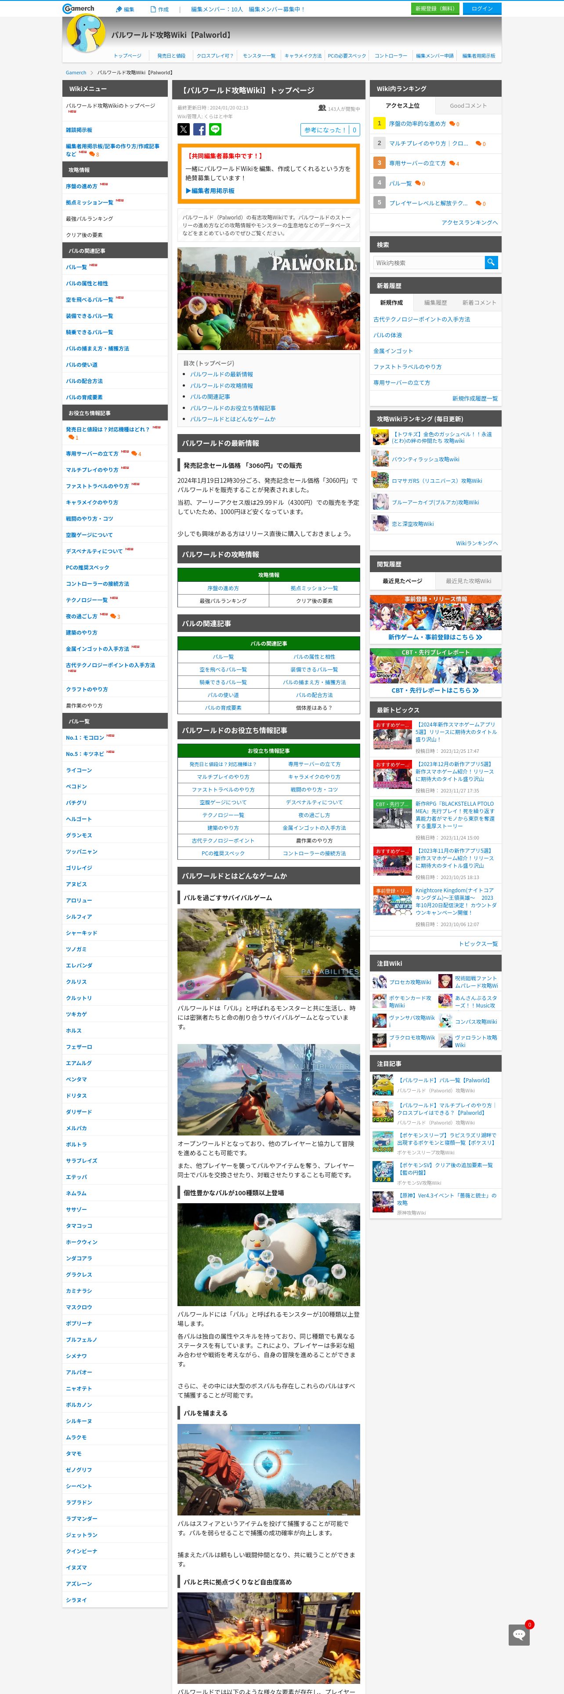
Task: Click the 新規登録（無料） green button
Action: click(435, 8)
